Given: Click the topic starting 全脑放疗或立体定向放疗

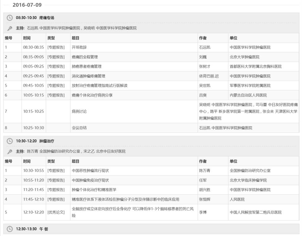Looking at the screenshot, I should tap(133, 212).
